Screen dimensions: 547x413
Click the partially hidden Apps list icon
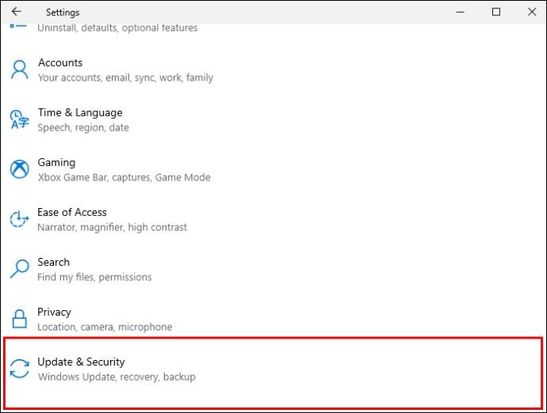point(18,26)
